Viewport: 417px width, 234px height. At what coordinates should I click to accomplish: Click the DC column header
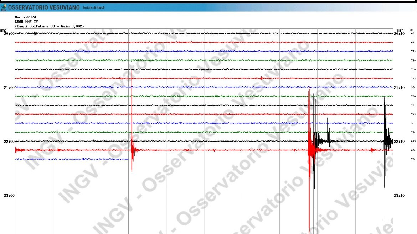(411, 30)
